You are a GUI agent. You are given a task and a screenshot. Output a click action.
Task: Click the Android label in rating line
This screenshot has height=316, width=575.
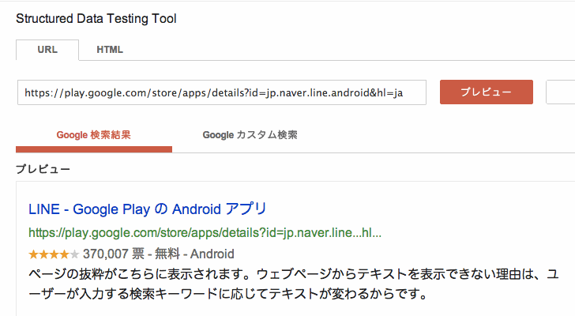pos(212,254)
